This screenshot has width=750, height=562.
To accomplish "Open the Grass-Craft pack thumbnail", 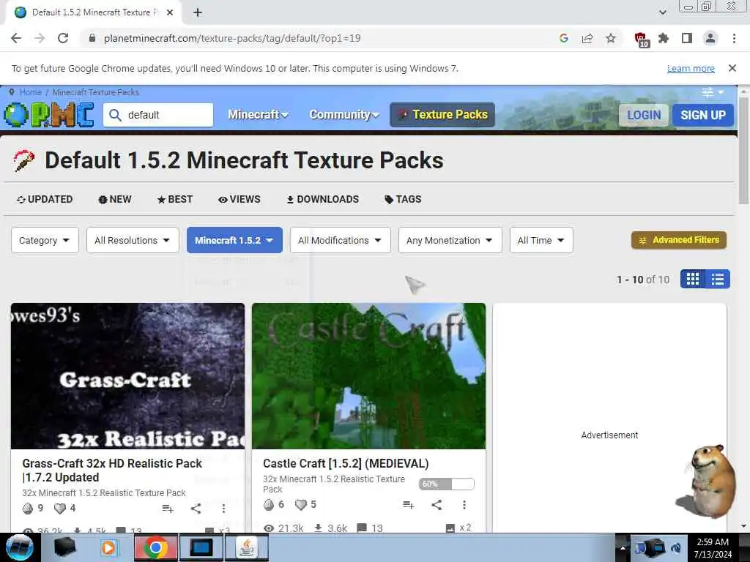I will (x=127, y=375).
